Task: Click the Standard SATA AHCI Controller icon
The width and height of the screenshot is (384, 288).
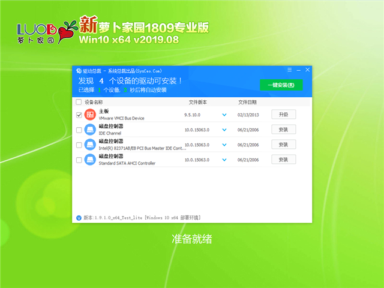Action: [x=90, y=160]
